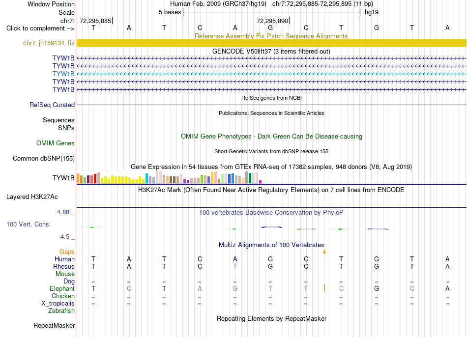Open the 'RefSeq genes from NCBI' title

coord(271,98)
